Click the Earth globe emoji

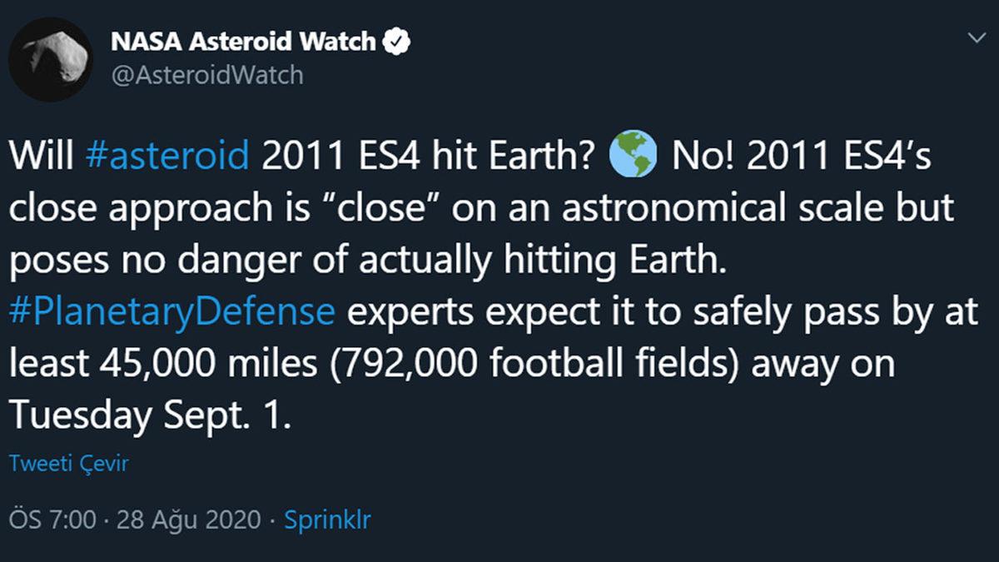[634, 155]
